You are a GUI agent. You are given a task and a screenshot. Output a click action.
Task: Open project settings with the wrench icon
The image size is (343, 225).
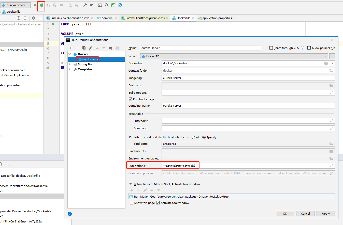[x=85, y=5]
